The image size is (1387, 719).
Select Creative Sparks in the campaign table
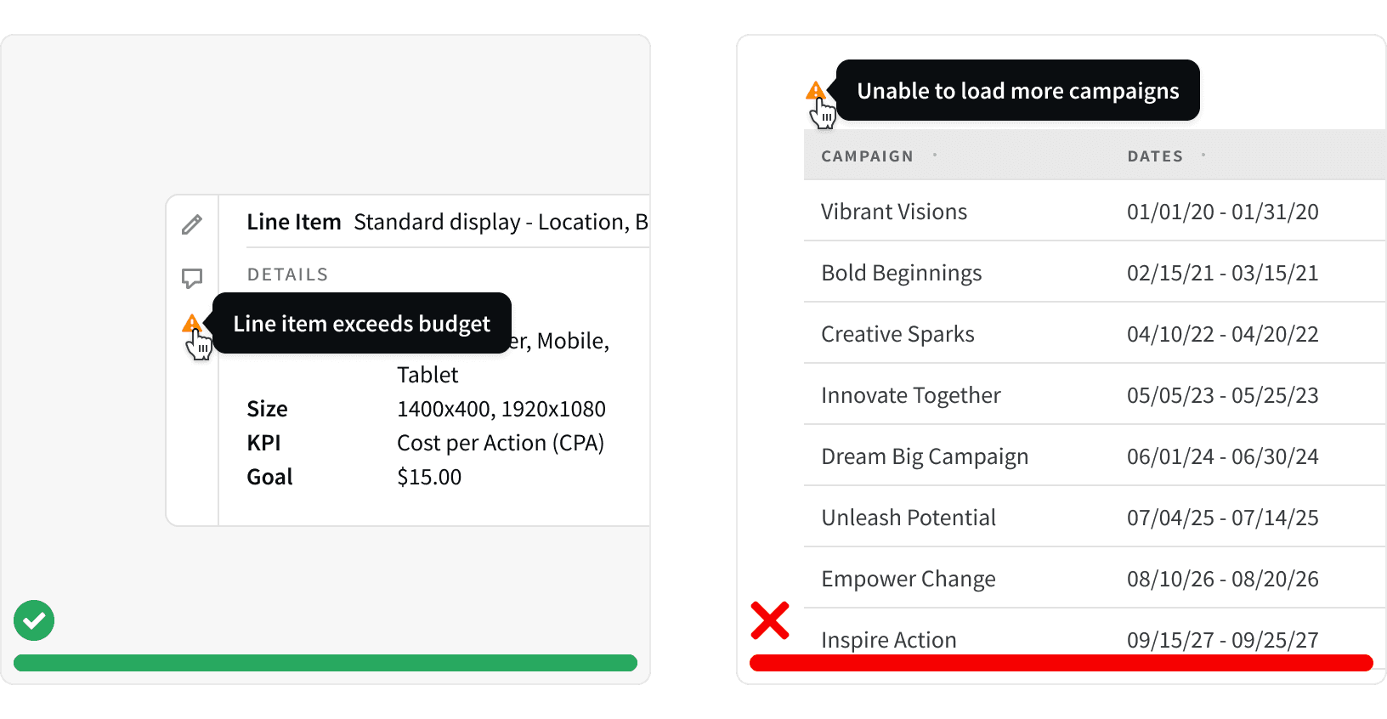coord(1095,333)
